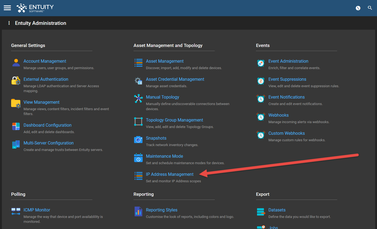Open the View Management link
Viewport: 377px width, 229px height.
click(41, 102)
